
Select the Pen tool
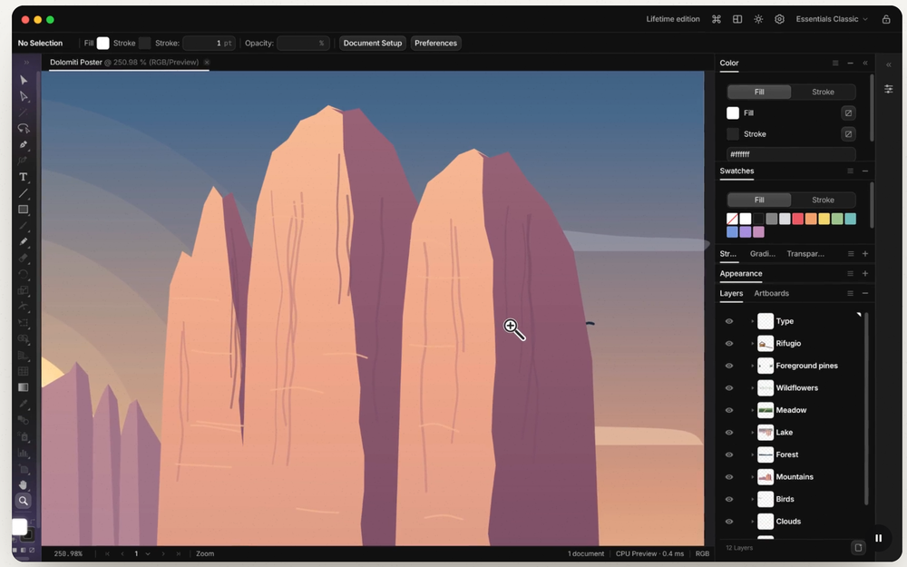coord(24,144)
